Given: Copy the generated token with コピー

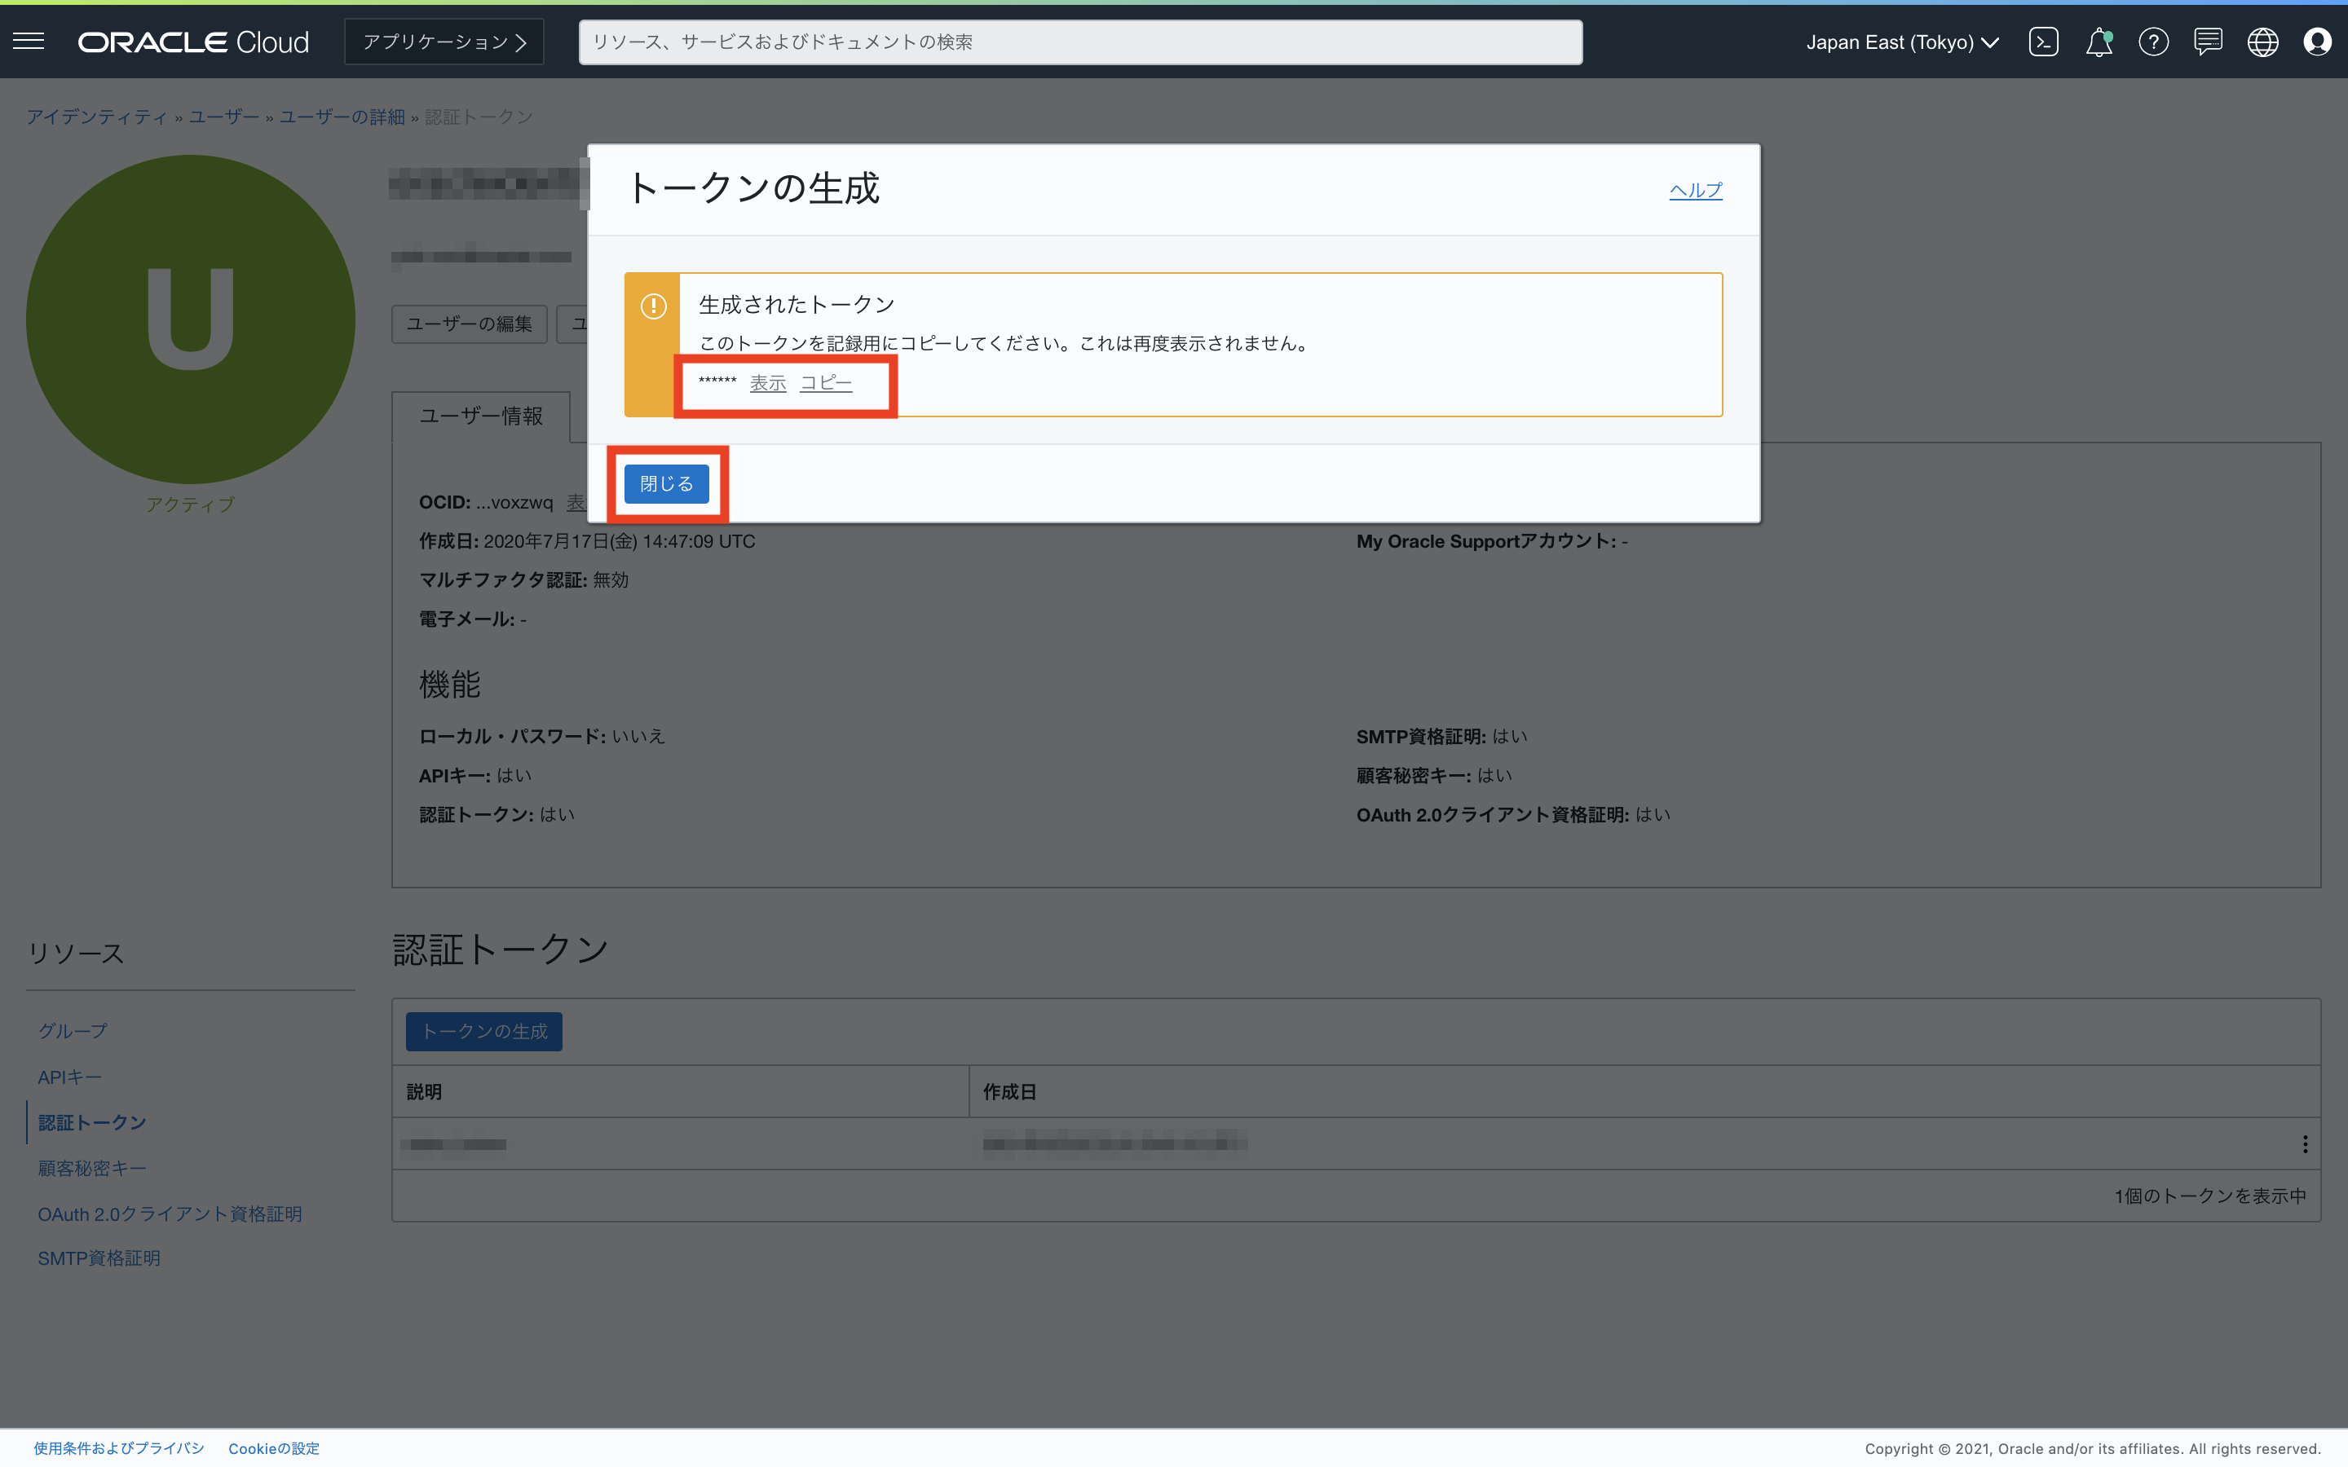Looking at the screenshot, I should tap(826, 383).
